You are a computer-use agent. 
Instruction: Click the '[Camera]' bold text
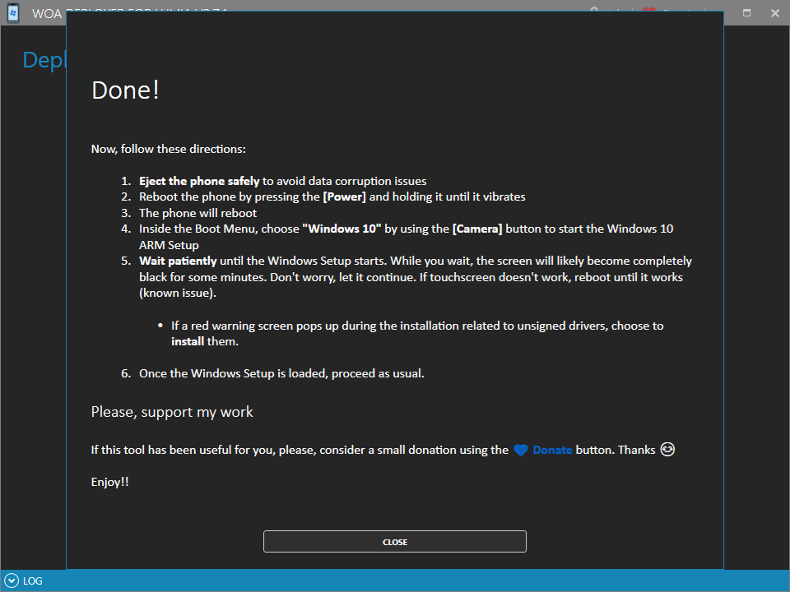(477, 229)
